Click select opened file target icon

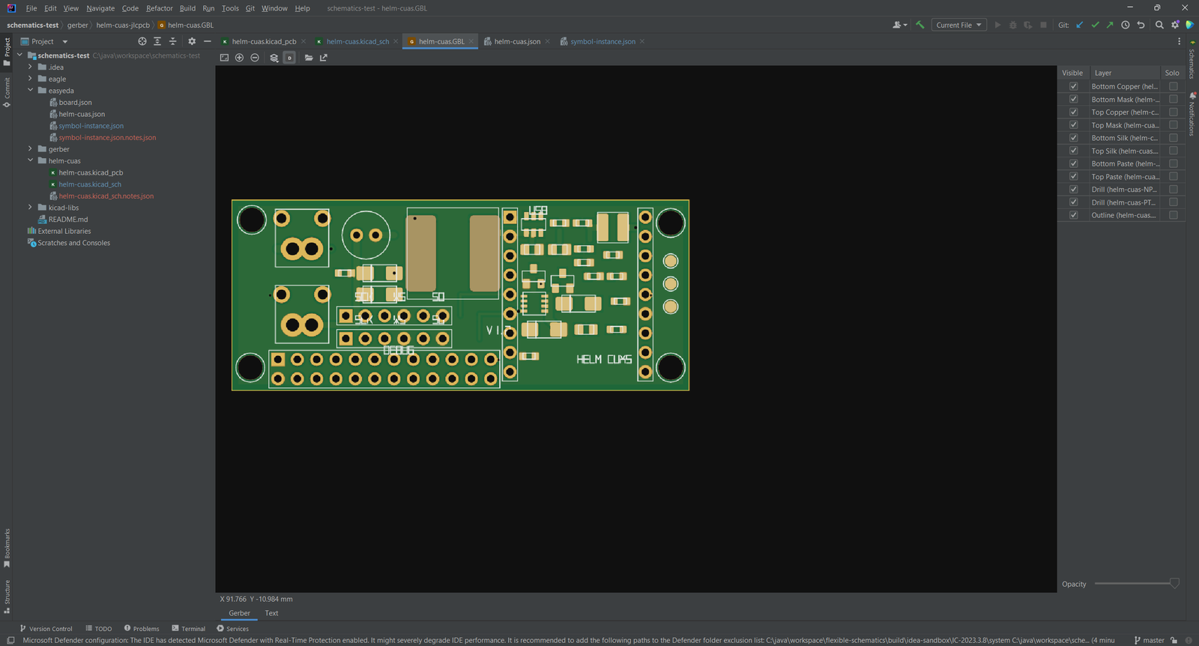(142, 41)
